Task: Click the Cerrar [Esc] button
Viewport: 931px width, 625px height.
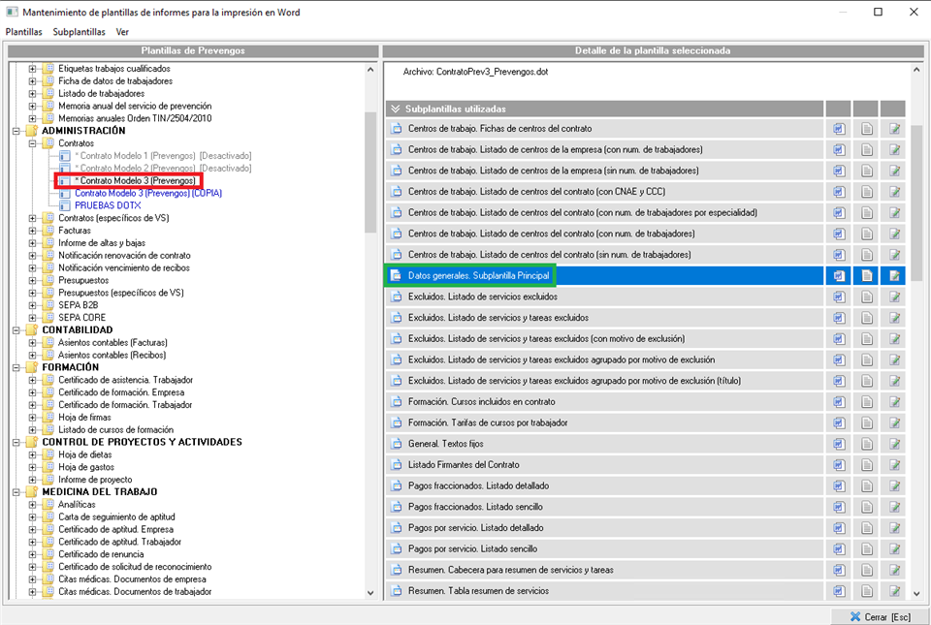Action: (877, 616)
